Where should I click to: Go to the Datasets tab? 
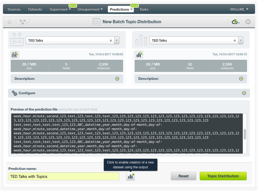pos(35,9)
